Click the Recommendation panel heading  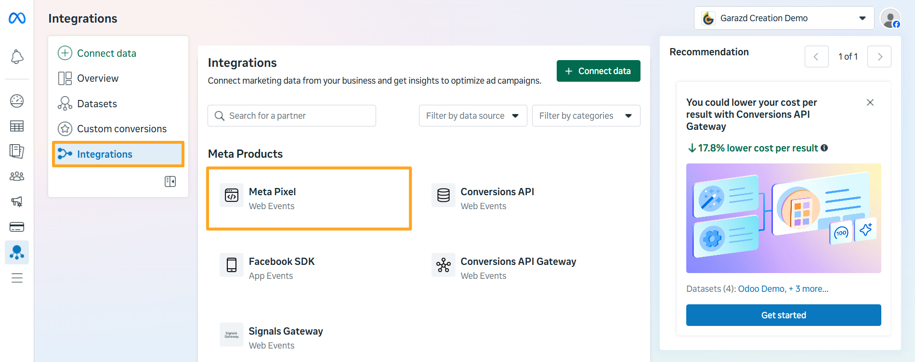[709, 52]
